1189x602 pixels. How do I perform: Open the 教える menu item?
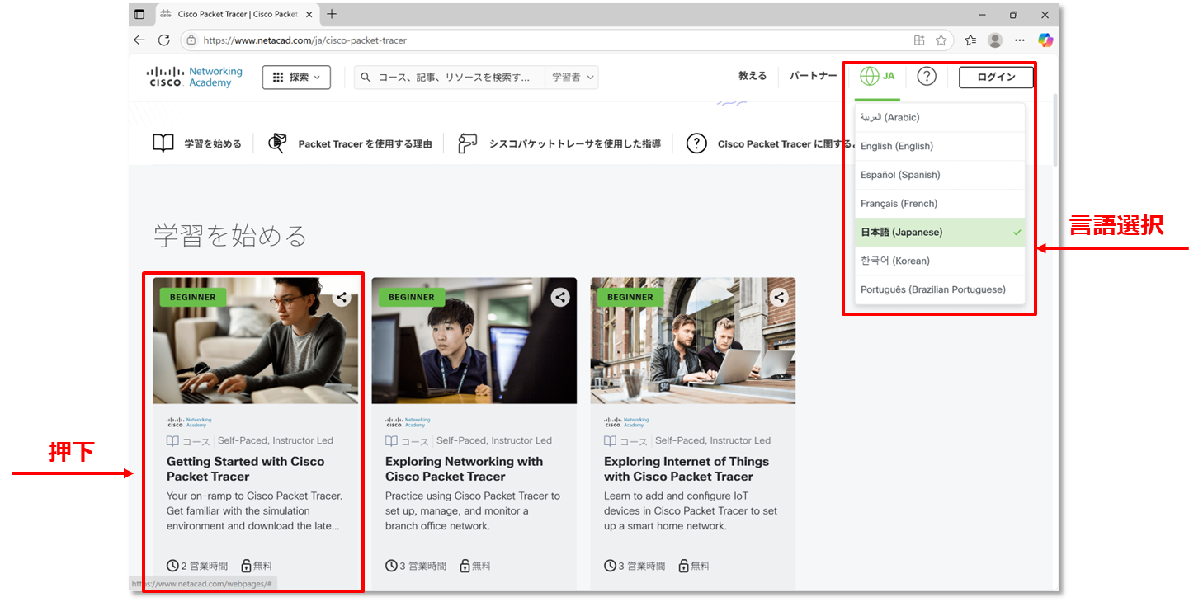click(x=753, y=76)
